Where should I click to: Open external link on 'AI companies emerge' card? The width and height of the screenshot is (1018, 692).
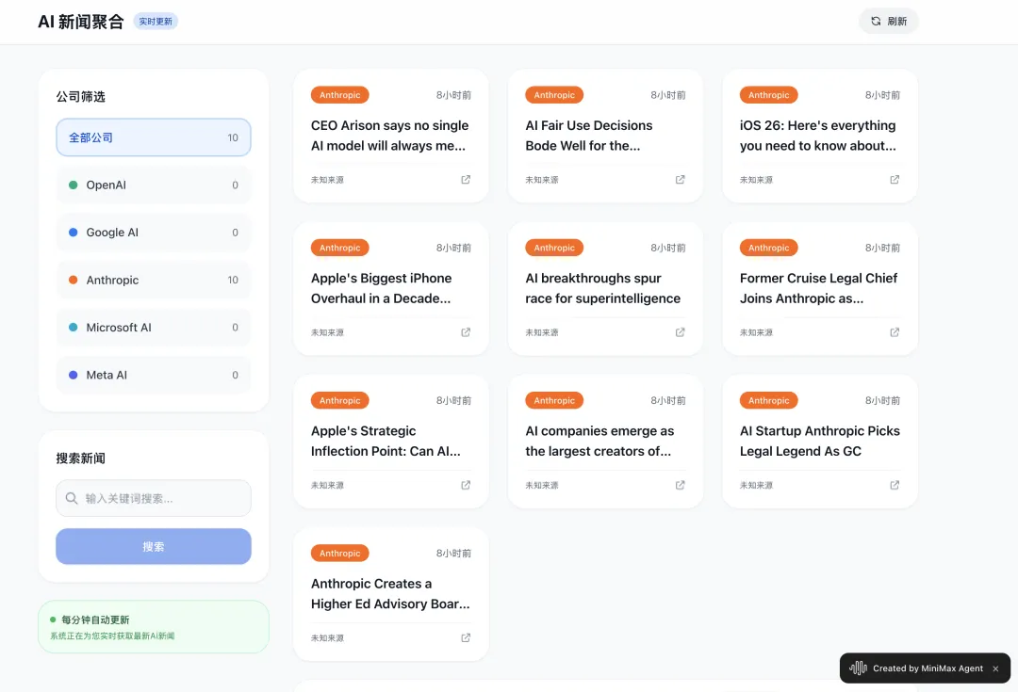[680, 485]
